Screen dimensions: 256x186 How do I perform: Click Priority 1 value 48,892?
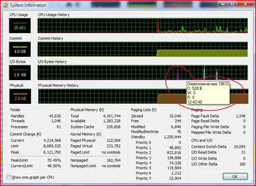[175, 148]
